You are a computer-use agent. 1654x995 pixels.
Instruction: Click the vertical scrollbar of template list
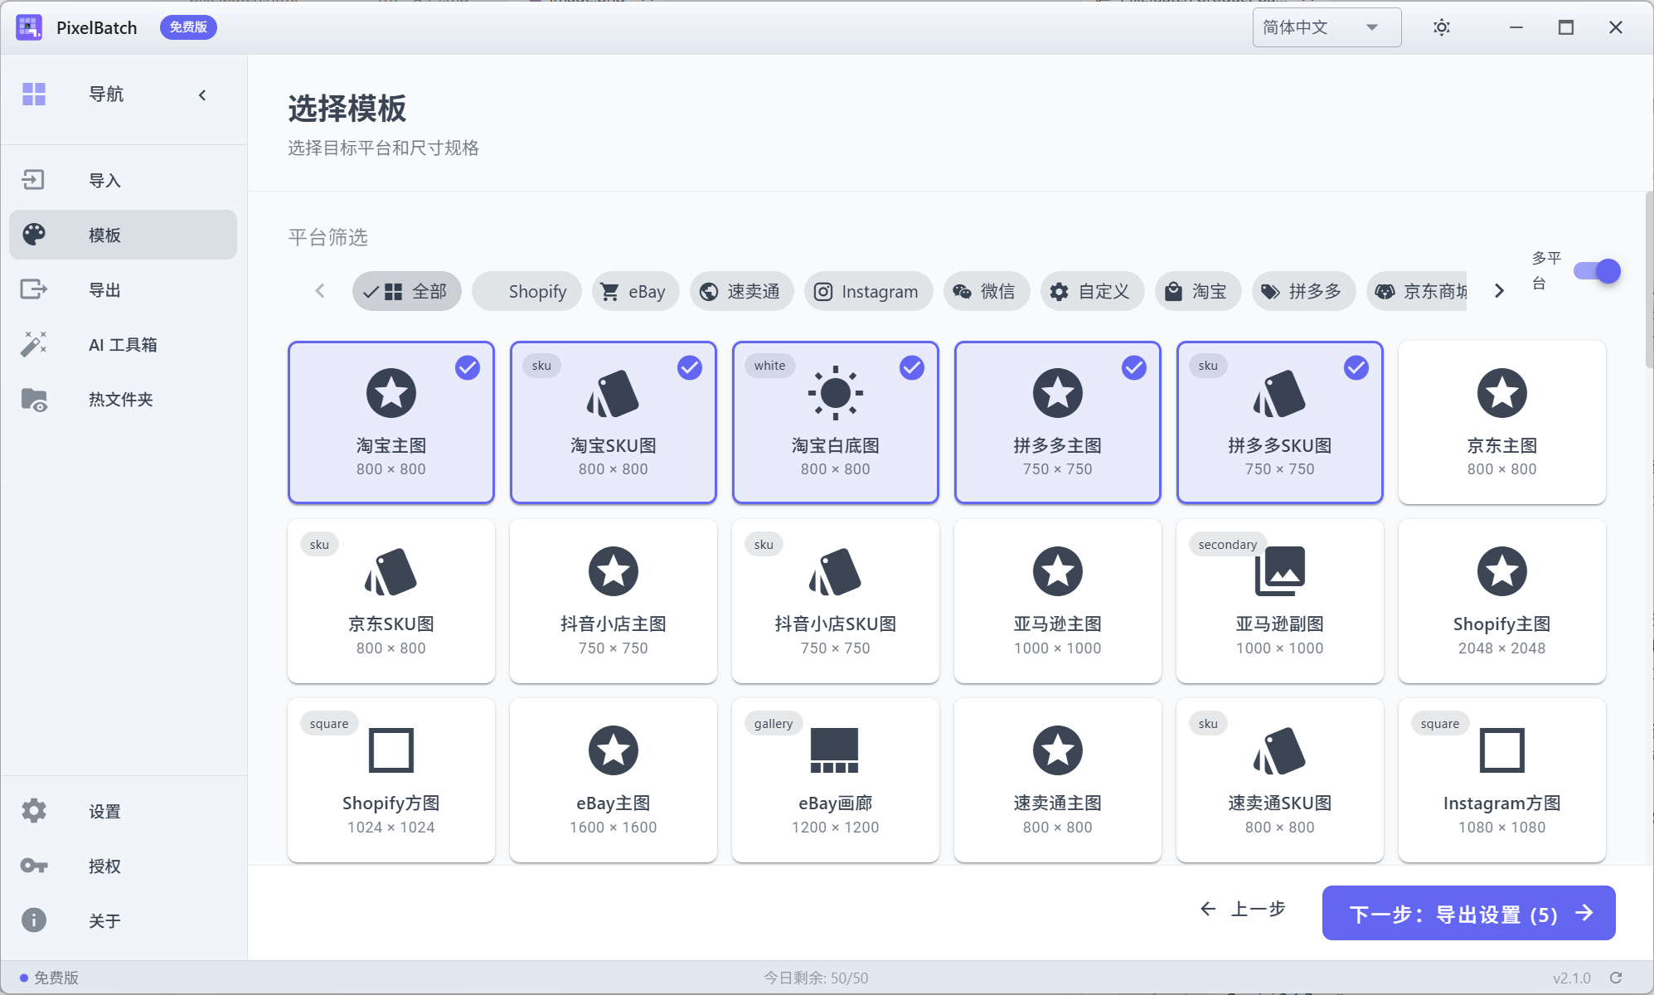[1649, 282]
